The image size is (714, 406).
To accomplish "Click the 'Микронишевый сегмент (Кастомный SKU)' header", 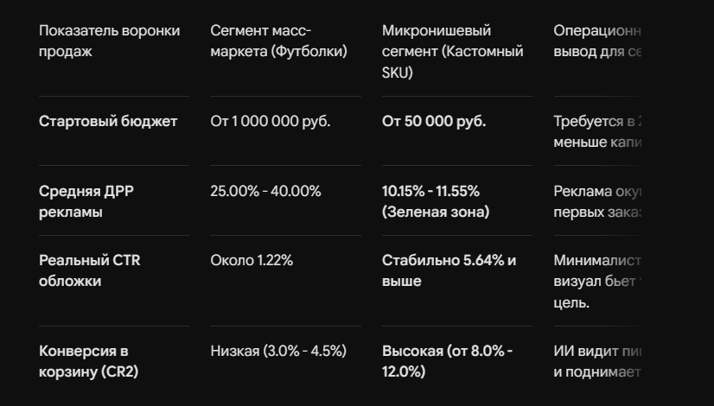I will (453, 52).
